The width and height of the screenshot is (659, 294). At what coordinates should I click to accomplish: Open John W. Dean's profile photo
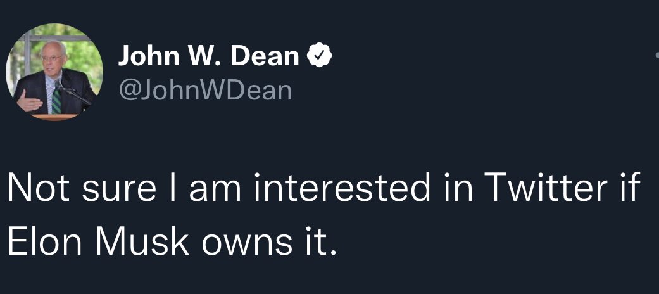(x=54, y=72)
